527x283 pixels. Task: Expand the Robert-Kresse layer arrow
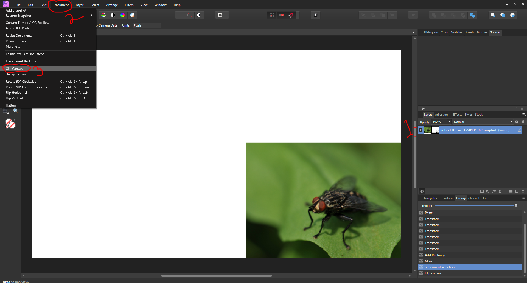pyautogui.click(x=421, y=130)
